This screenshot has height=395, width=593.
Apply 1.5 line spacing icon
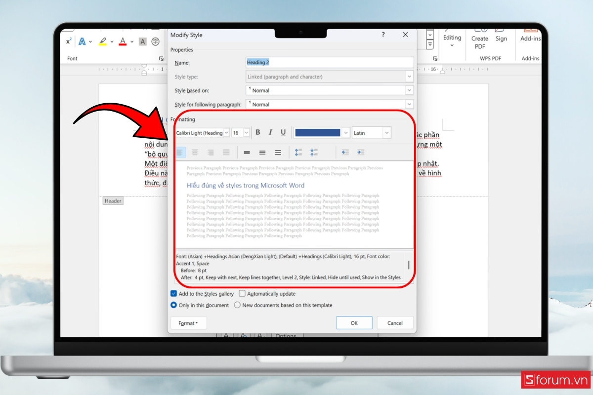pos(262,153)
